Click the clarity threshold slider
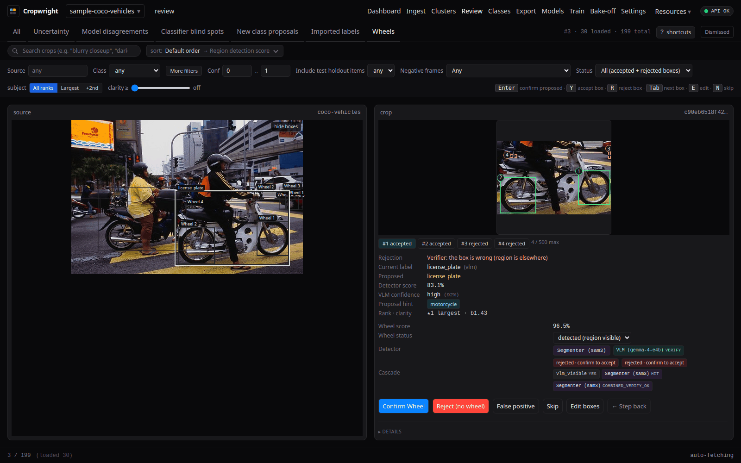This screenshot has width=741, height=463. (161, 88)
